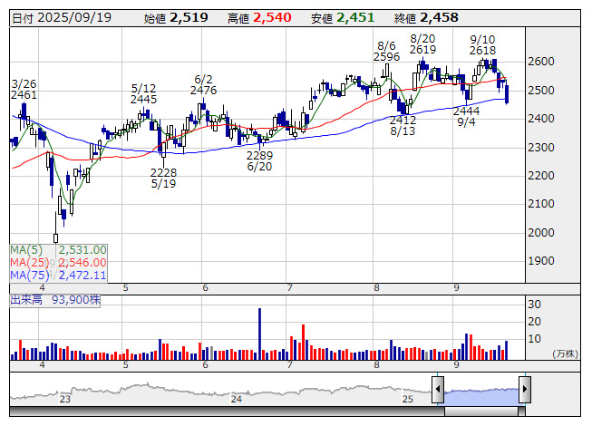The image size is (592, 426).
Task: Click the 2289 6/20 low annotation
Action: 259,160
